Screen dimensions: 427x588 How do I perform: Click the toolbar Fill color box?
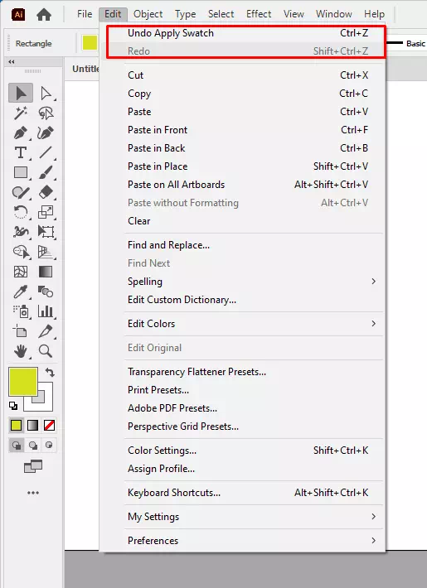tap(23, 382)
